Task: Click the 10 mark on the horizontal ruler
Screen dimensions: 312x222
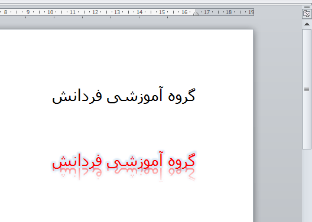Action: pos(50,12)
